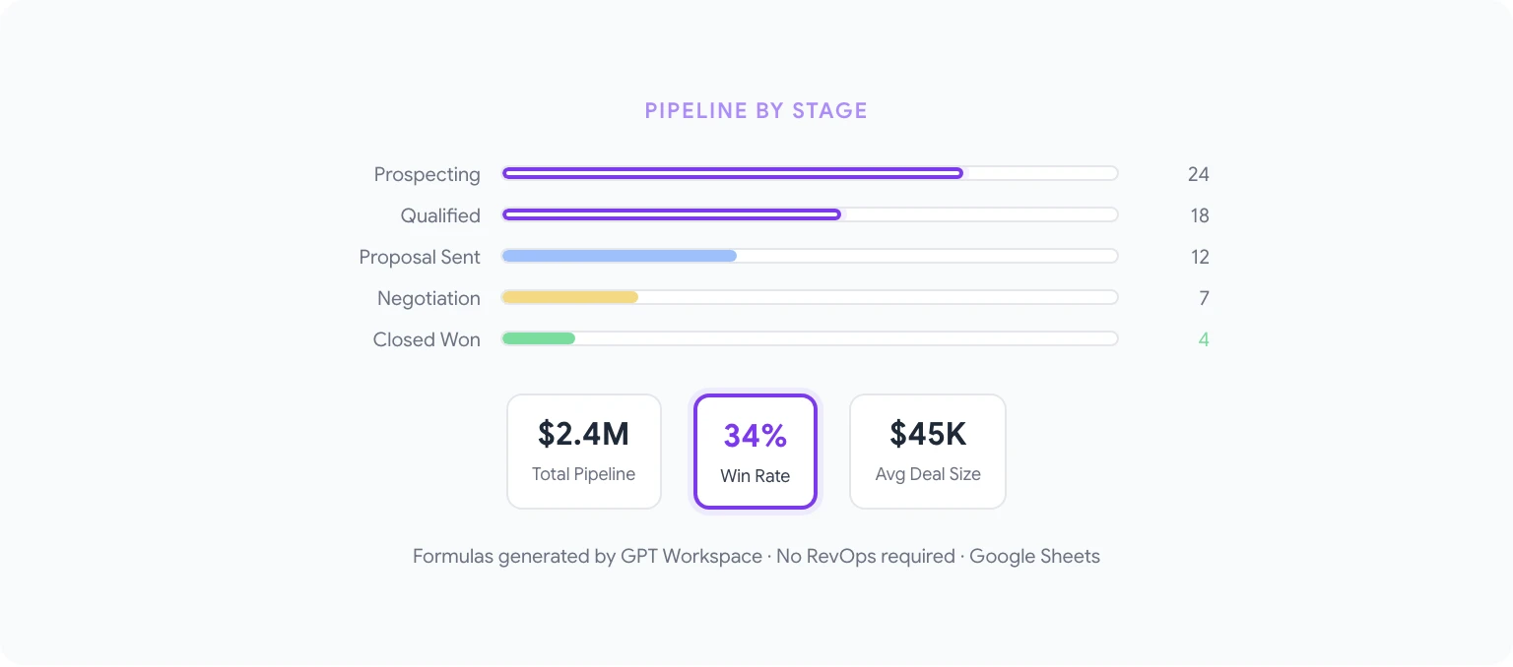Select the highlighted Win Rate card
The image size is (1513, 667).
756,452
